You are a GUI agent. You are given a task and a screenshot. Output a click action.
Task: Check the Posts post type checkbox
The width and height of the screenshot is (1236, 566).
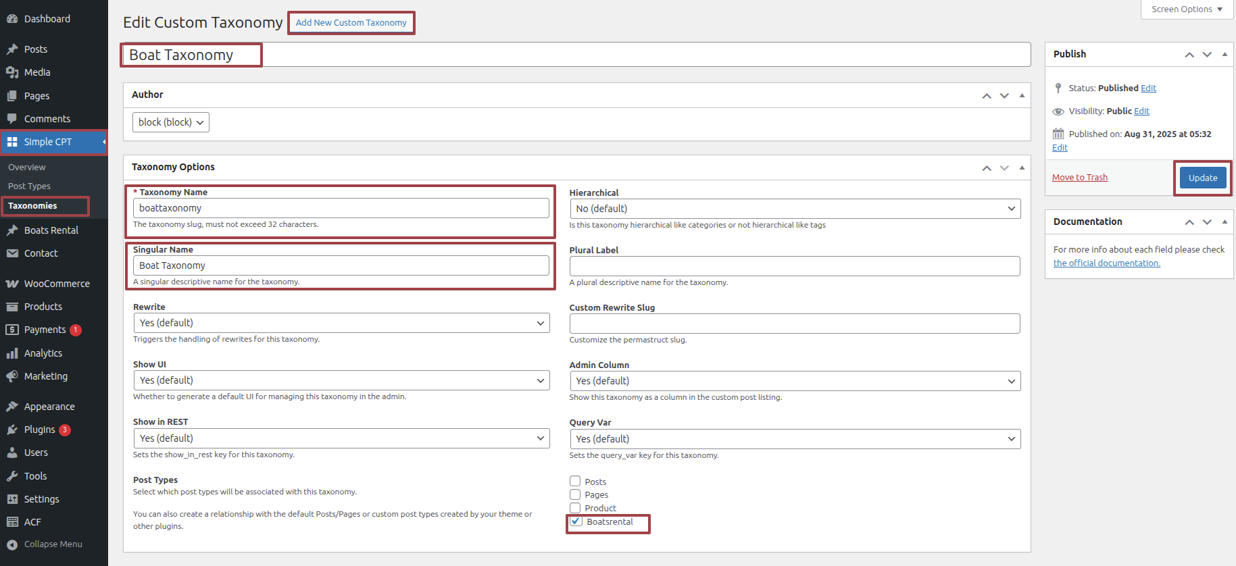tap(575, 482)
